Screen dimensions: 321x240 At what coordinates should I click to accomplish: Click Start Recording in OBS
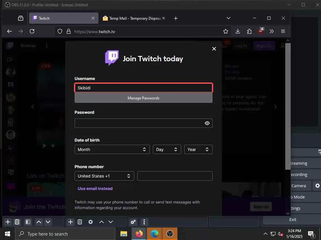(x=306, y=174)
